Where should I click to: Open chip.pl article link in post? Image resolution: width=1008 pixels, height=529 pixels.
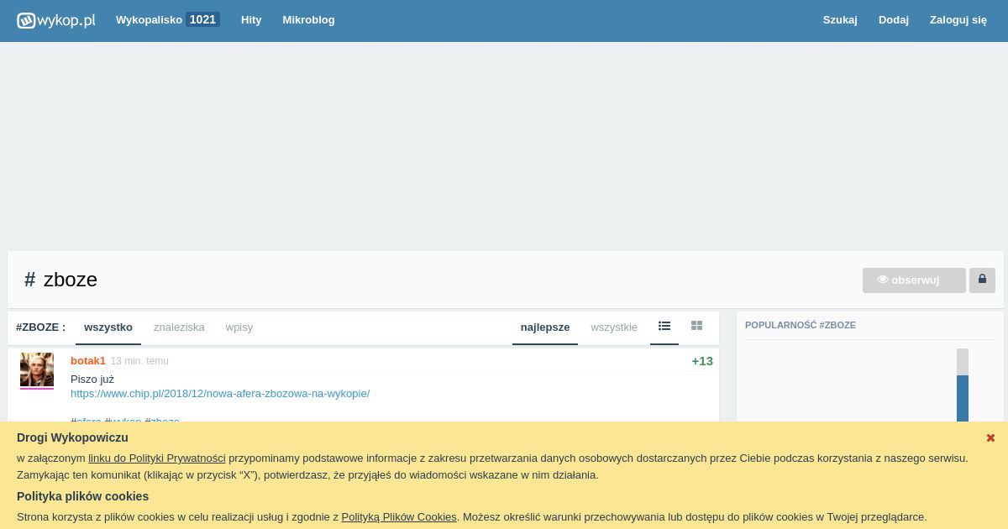click(x=220, y=393)
